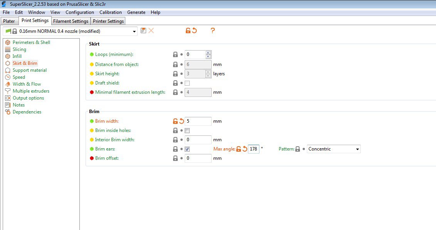Image resolution: width=436 pixels, height=230 pixels.
Task: Open Perimeters & Shell settings page
Action: (x=31, y=42)
